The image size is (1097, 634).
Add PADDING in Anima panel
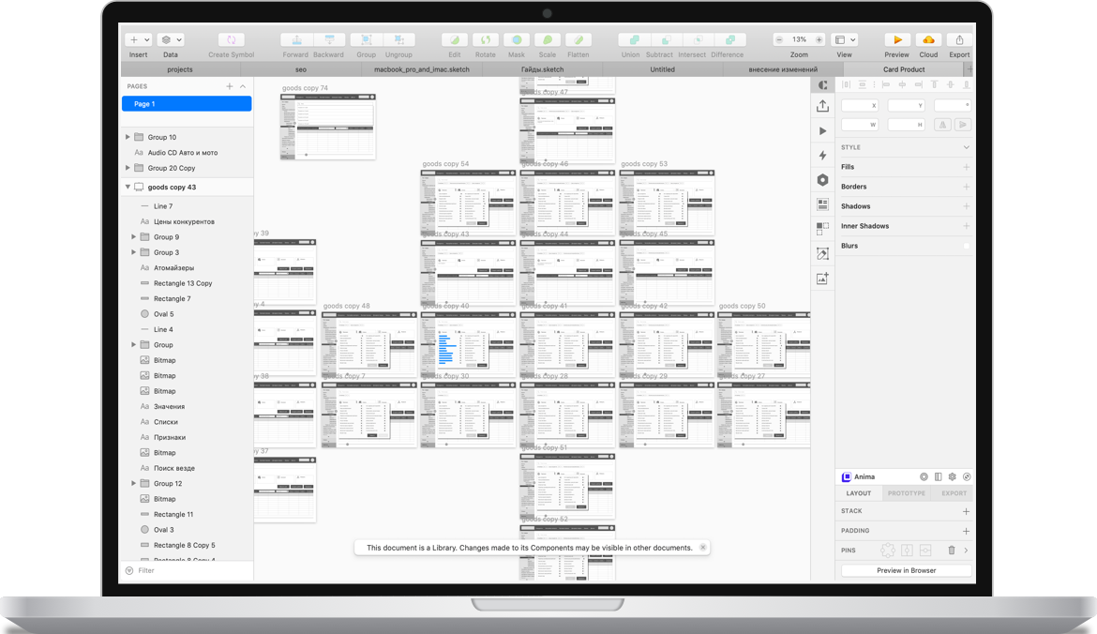coord(966,531)
